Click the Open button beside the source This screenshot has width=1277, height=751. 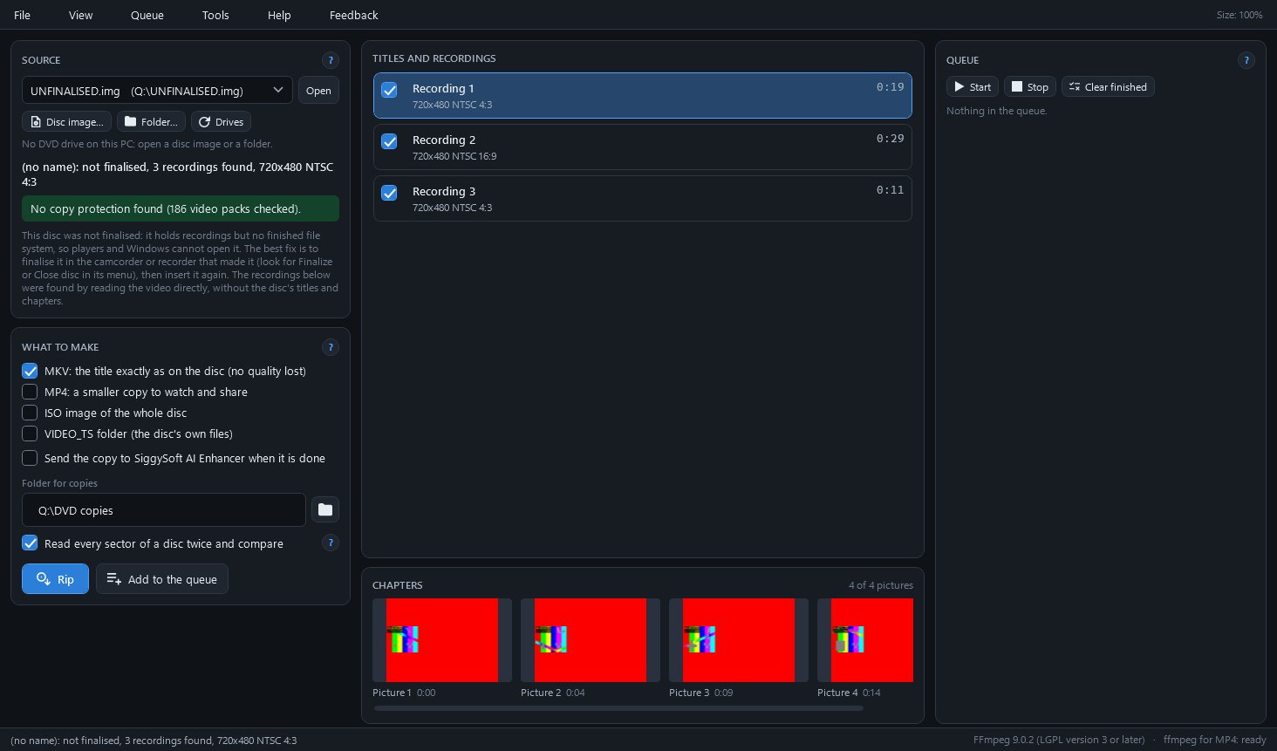coord(318,91)
